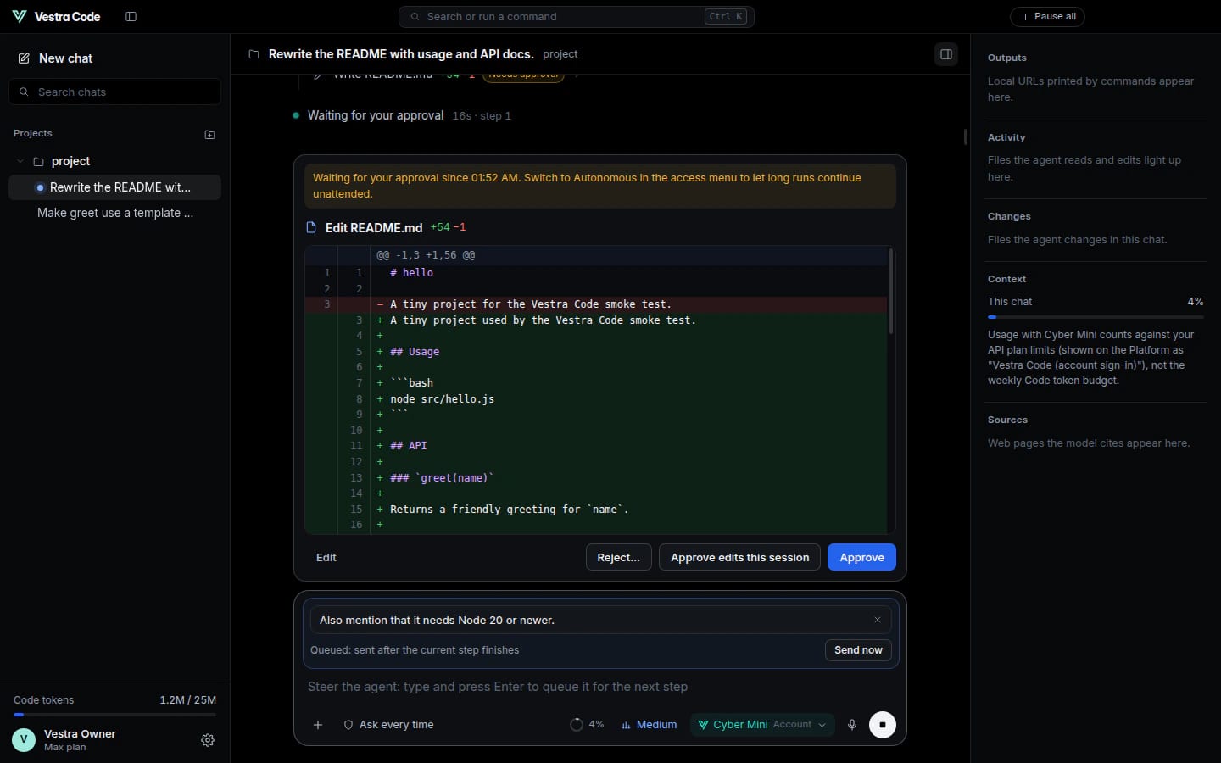Viewport: 1221px width, 763px height.
Task: Click the Waiting for your approval status
Action: [x=375, y=115]
